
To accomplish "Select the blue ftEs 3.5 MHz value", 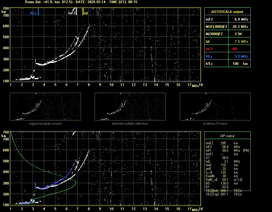I will click(x=239, y=56).
